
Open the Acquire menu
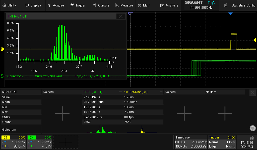coord(56,5)
